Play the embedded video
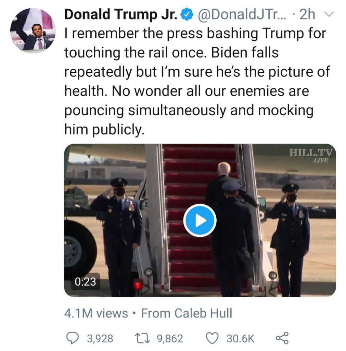The image size is (346, 351). pyautogui.click(x=200, y=220)
